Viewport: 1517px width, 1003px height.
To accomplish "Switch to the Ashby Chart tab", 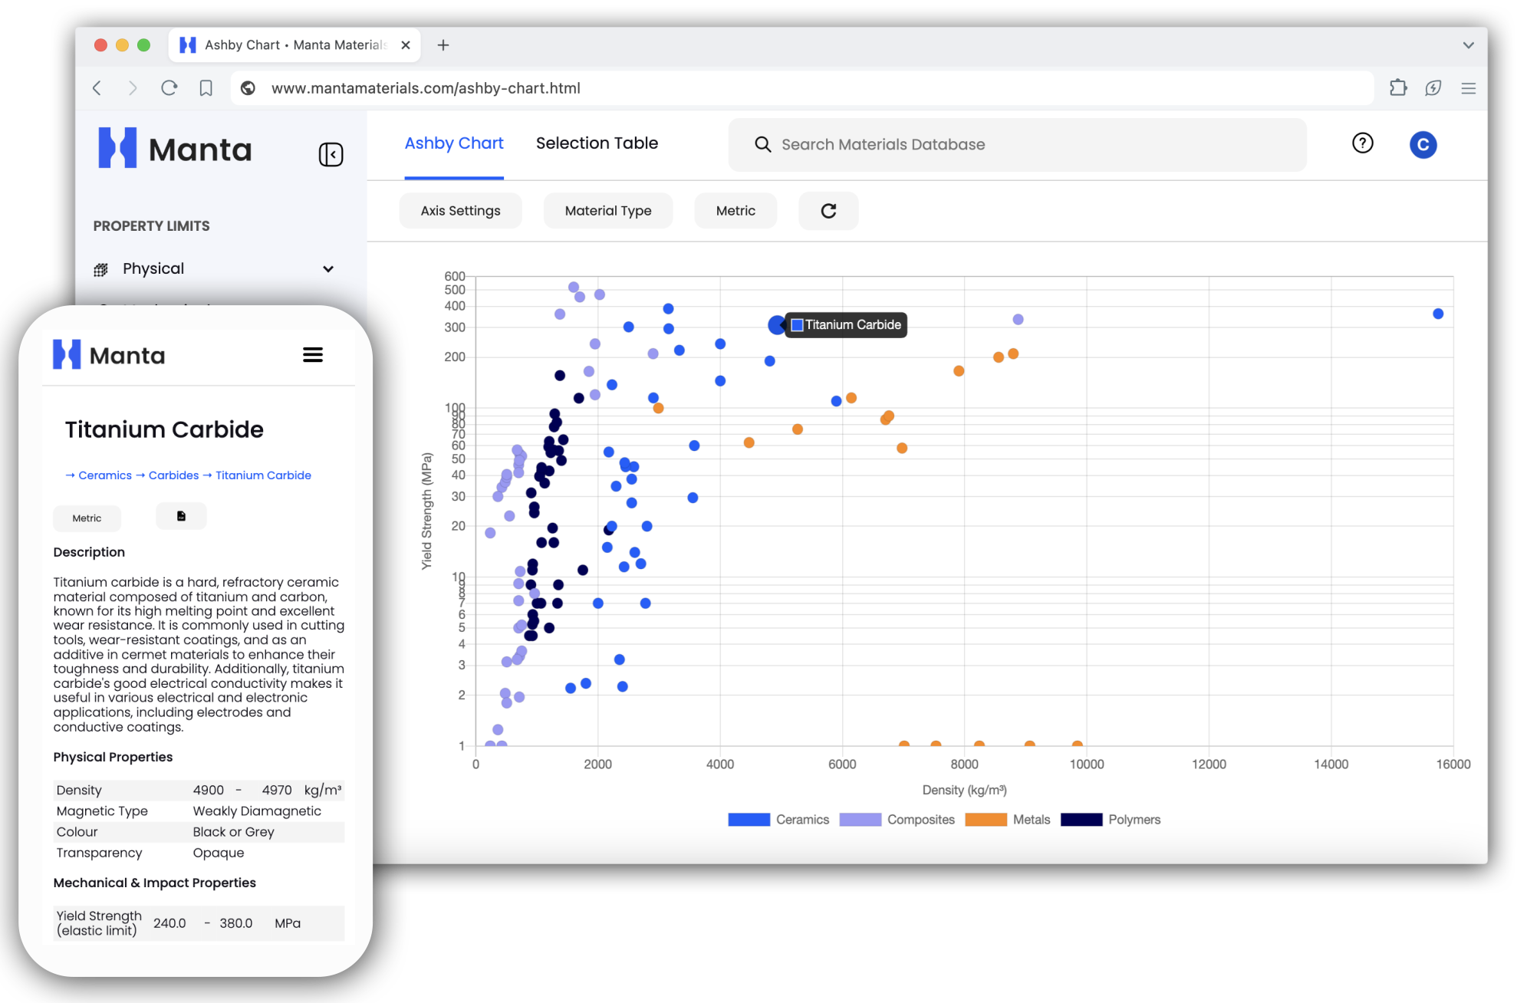I will click(454, 143).
